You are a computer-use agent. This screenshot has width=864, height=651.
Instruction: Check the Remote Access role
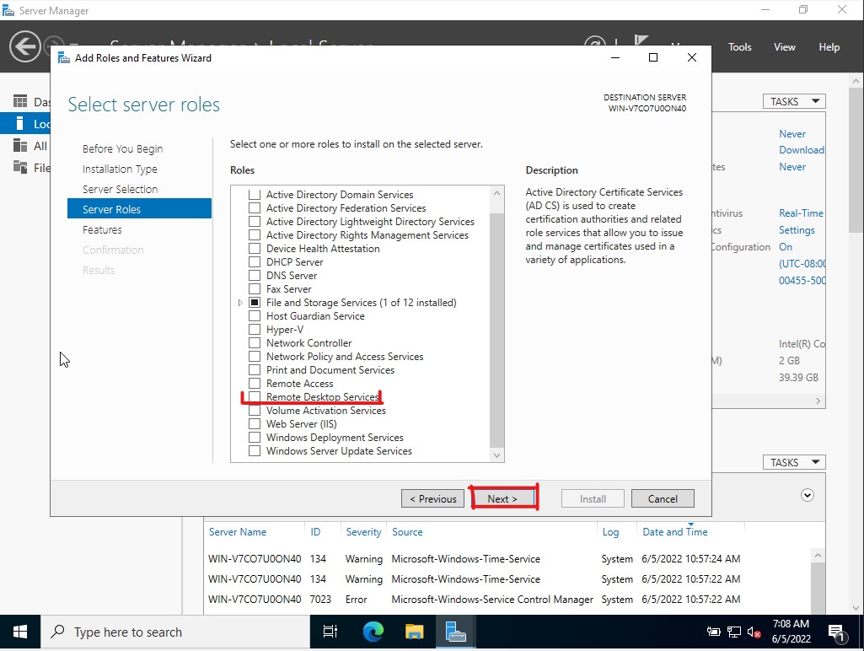point(255,384)
